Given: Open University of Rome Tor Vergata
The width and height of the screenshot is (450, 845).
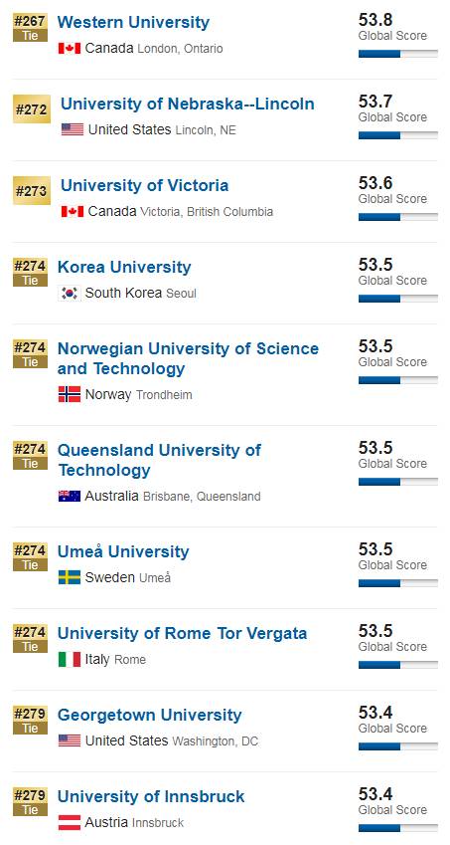Looking at the screenshot, I should (182, 633).
